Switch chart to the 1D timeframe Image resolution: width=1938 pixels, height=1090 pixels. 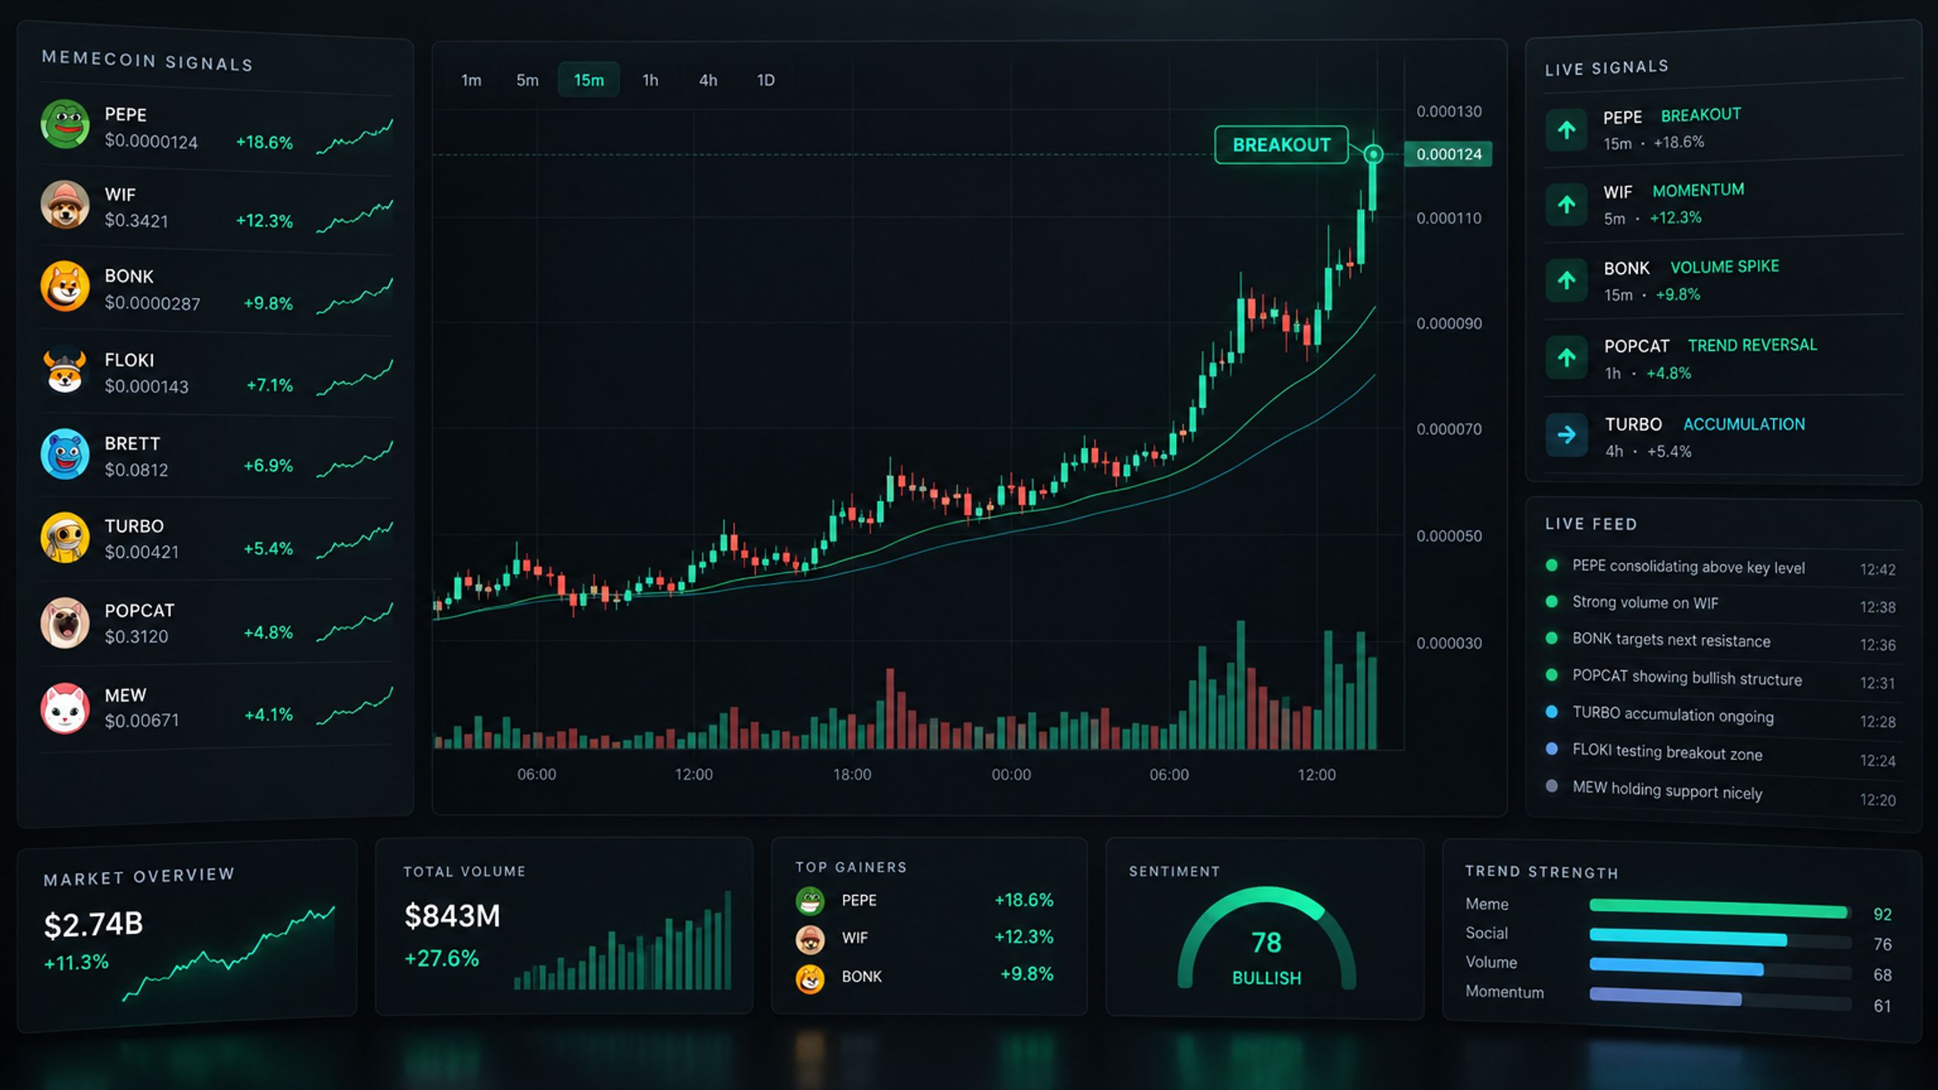click(766, 80)
